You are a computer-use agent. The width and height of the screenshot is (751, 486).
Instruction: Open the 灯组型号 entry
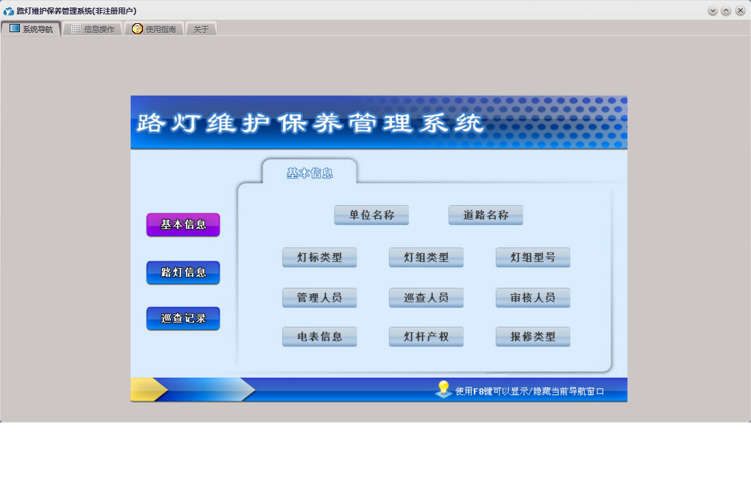tap(533, 257)
